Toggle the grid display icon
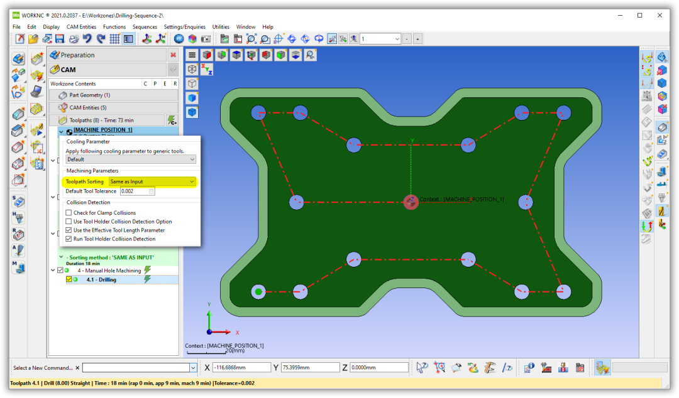Screen dimensions: 679x398 point(114,39)
